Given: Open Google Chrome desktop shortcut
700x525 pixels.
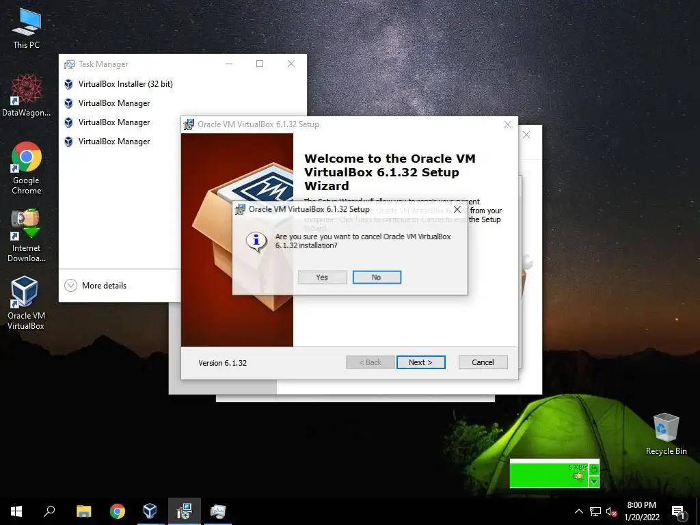Looking at the screenshot, I should pyautogui.click(x=27, y=168).
